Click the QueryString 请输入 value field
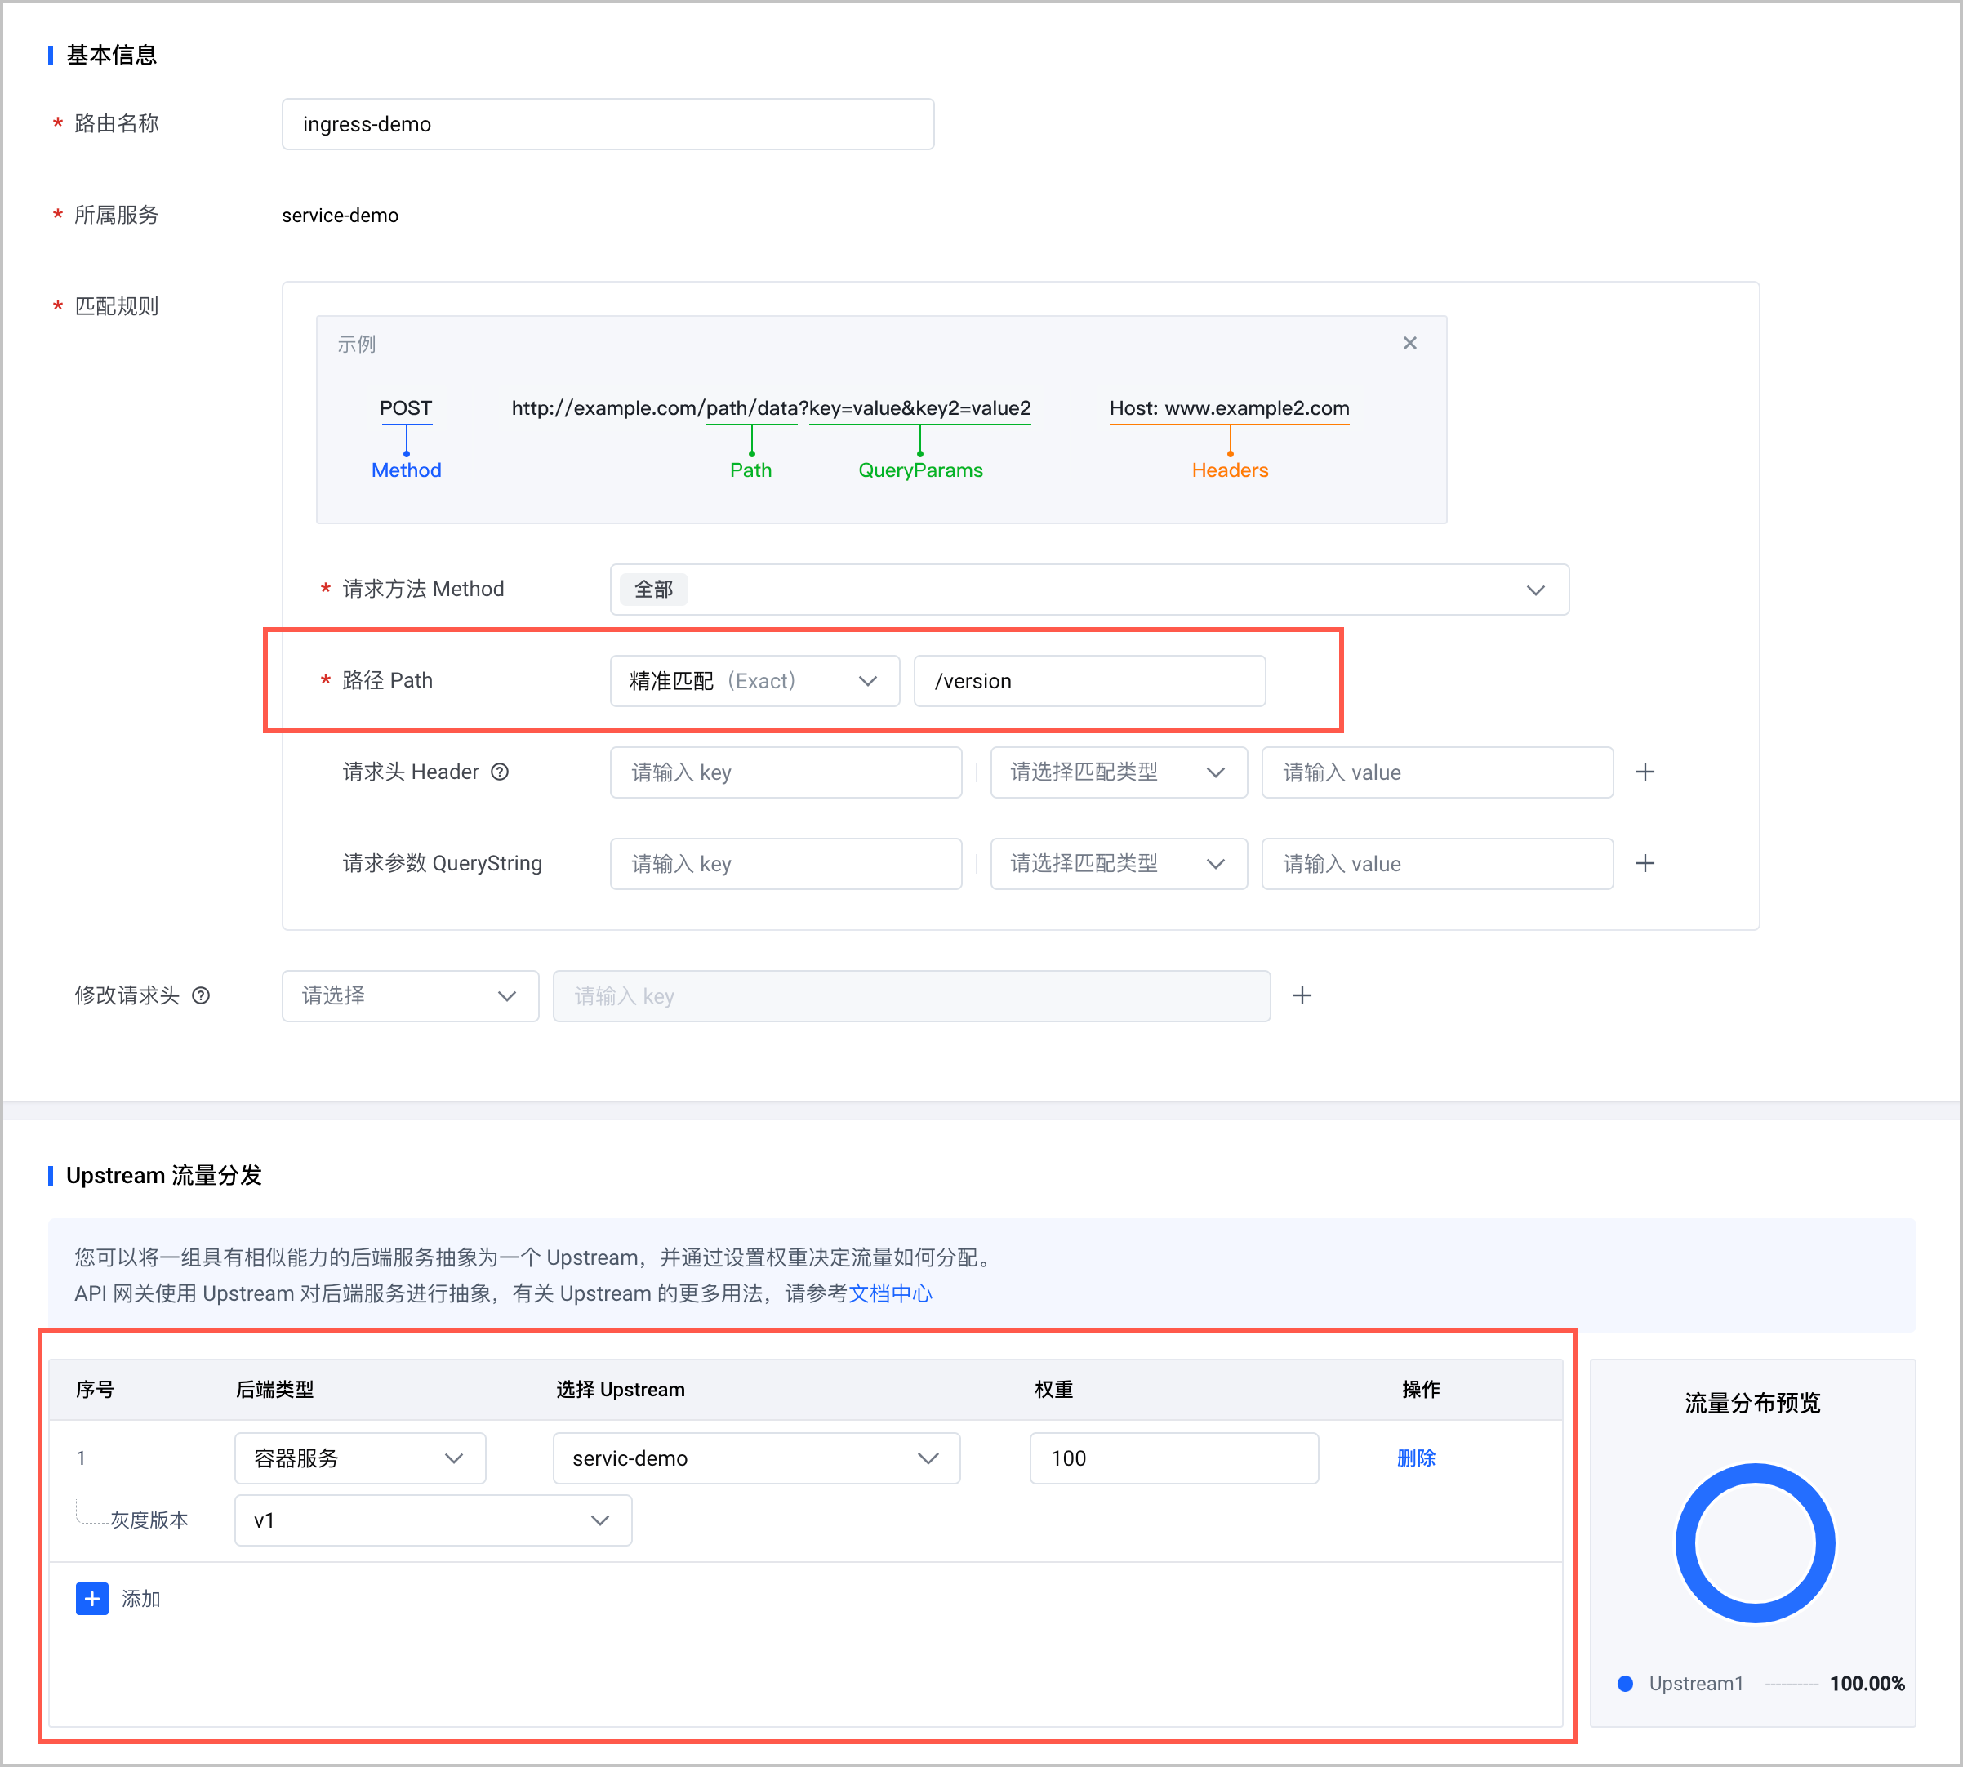This screenshot has height=1767, width=1963. 1437,863
